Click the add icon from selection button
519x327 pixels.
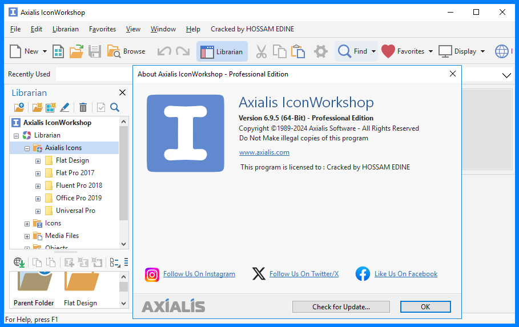[x=69, y=263]
